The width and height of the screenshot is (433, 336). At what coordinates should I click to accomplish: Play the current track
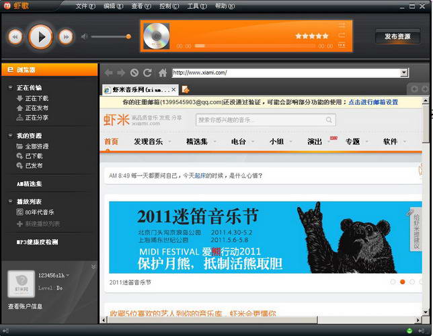coord(40,37)
